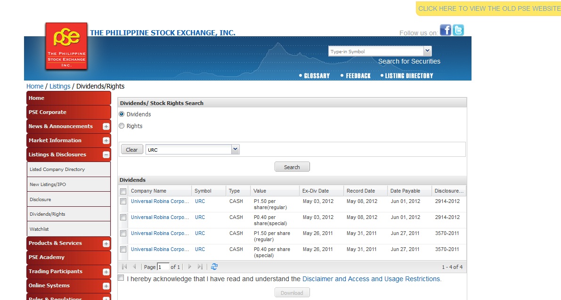This screenshot has width=561, height=300.
Task: Check the row with P1.50 per share(regular) May 03, 2012
Action: click(x=123, y=201)
